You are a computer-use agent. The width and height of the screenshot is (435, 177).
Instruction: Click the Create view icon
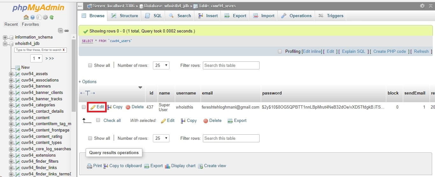tap(200, 166)
